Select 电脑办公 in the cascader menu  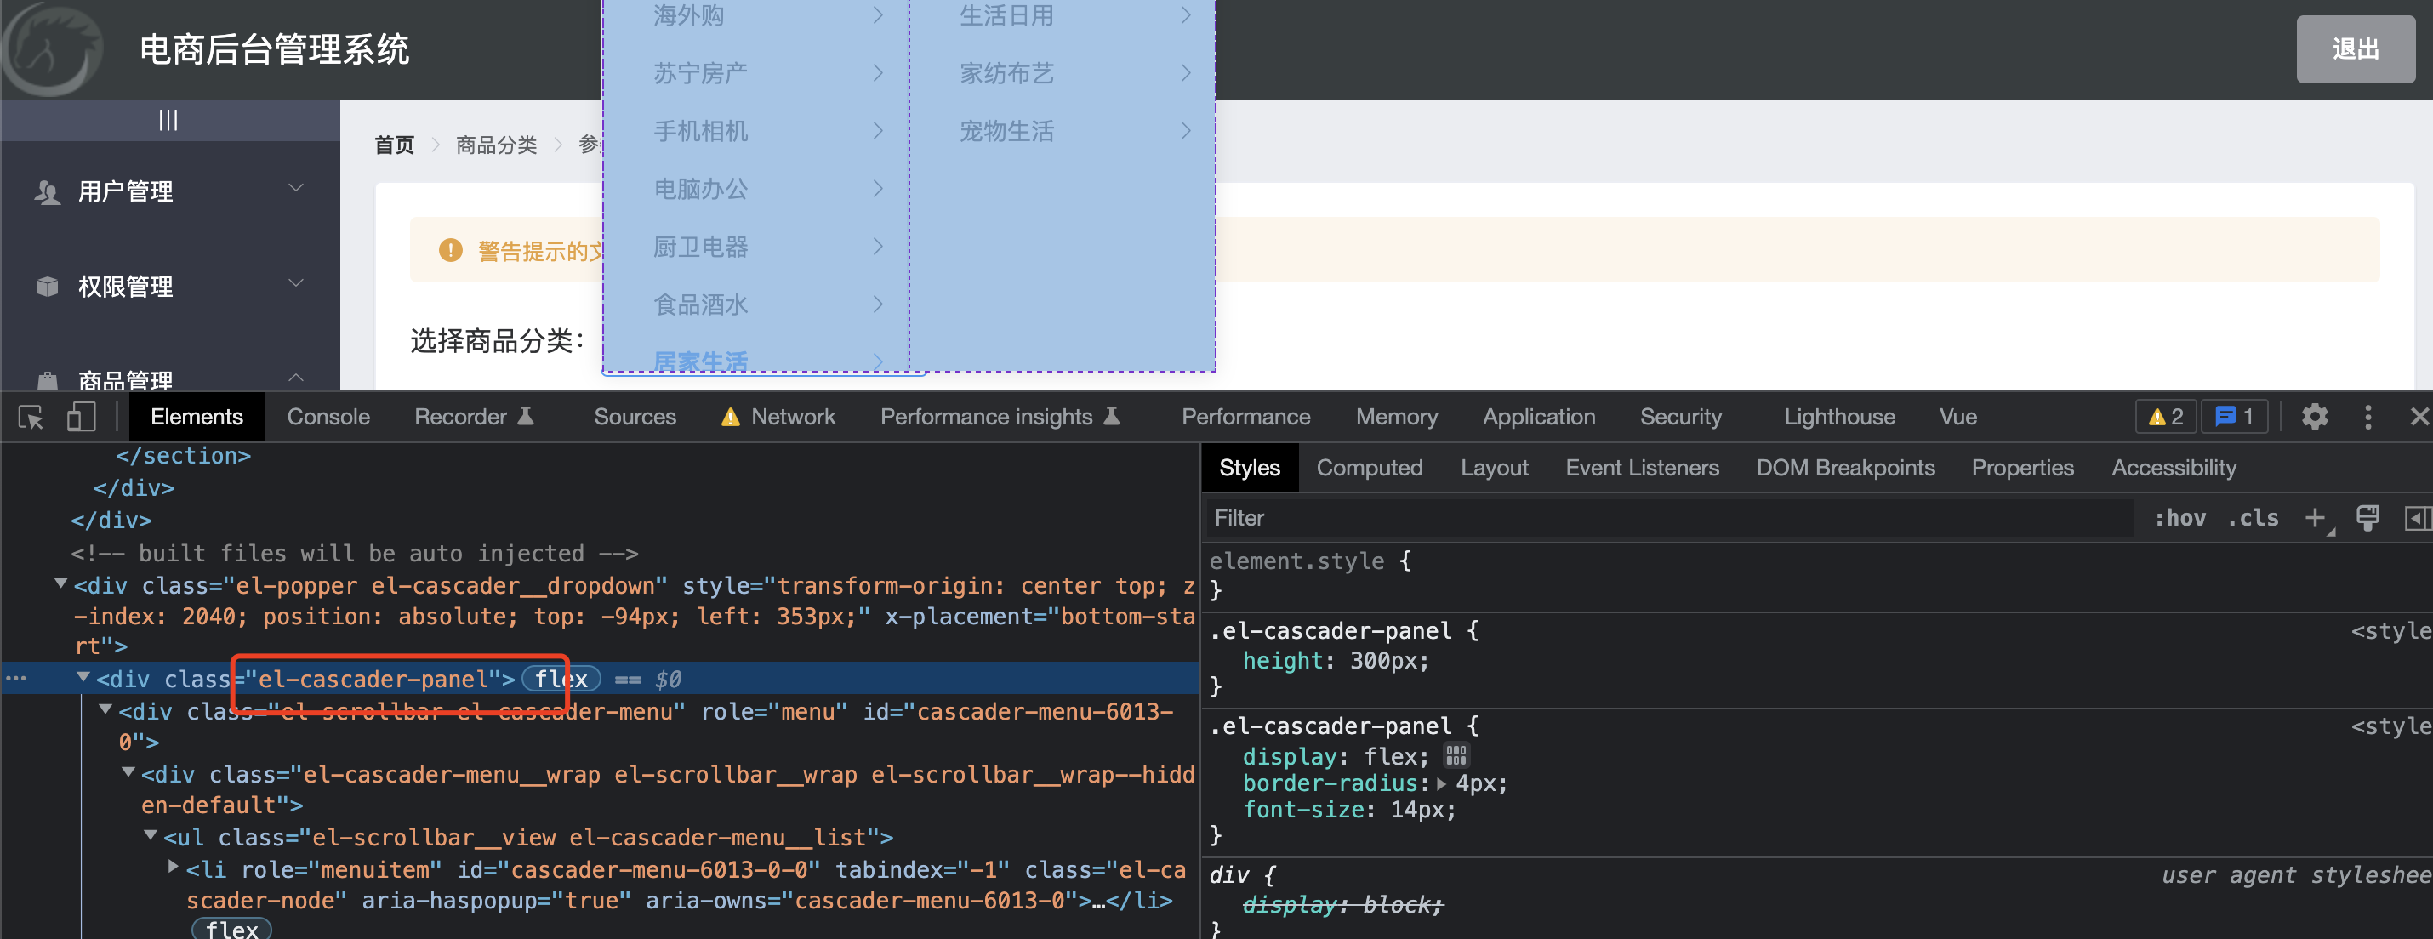click(756, 188)
